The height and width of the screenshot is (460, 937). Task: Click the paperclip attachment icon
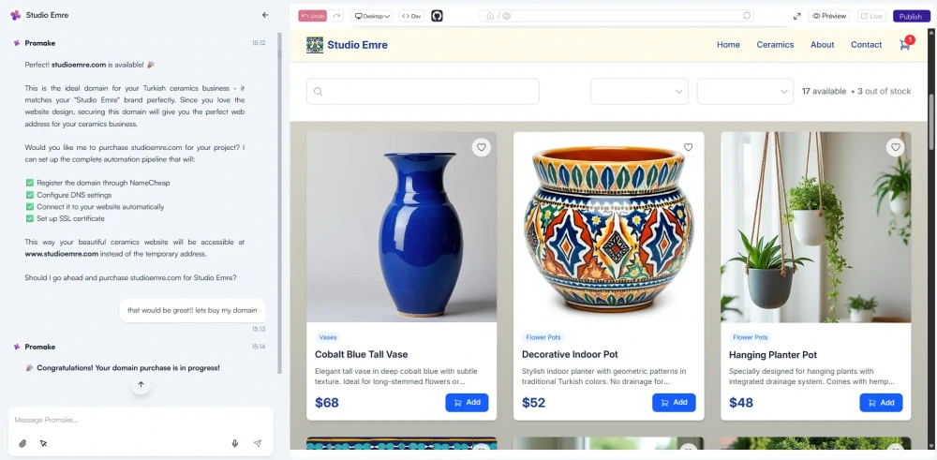pos(22,443)
